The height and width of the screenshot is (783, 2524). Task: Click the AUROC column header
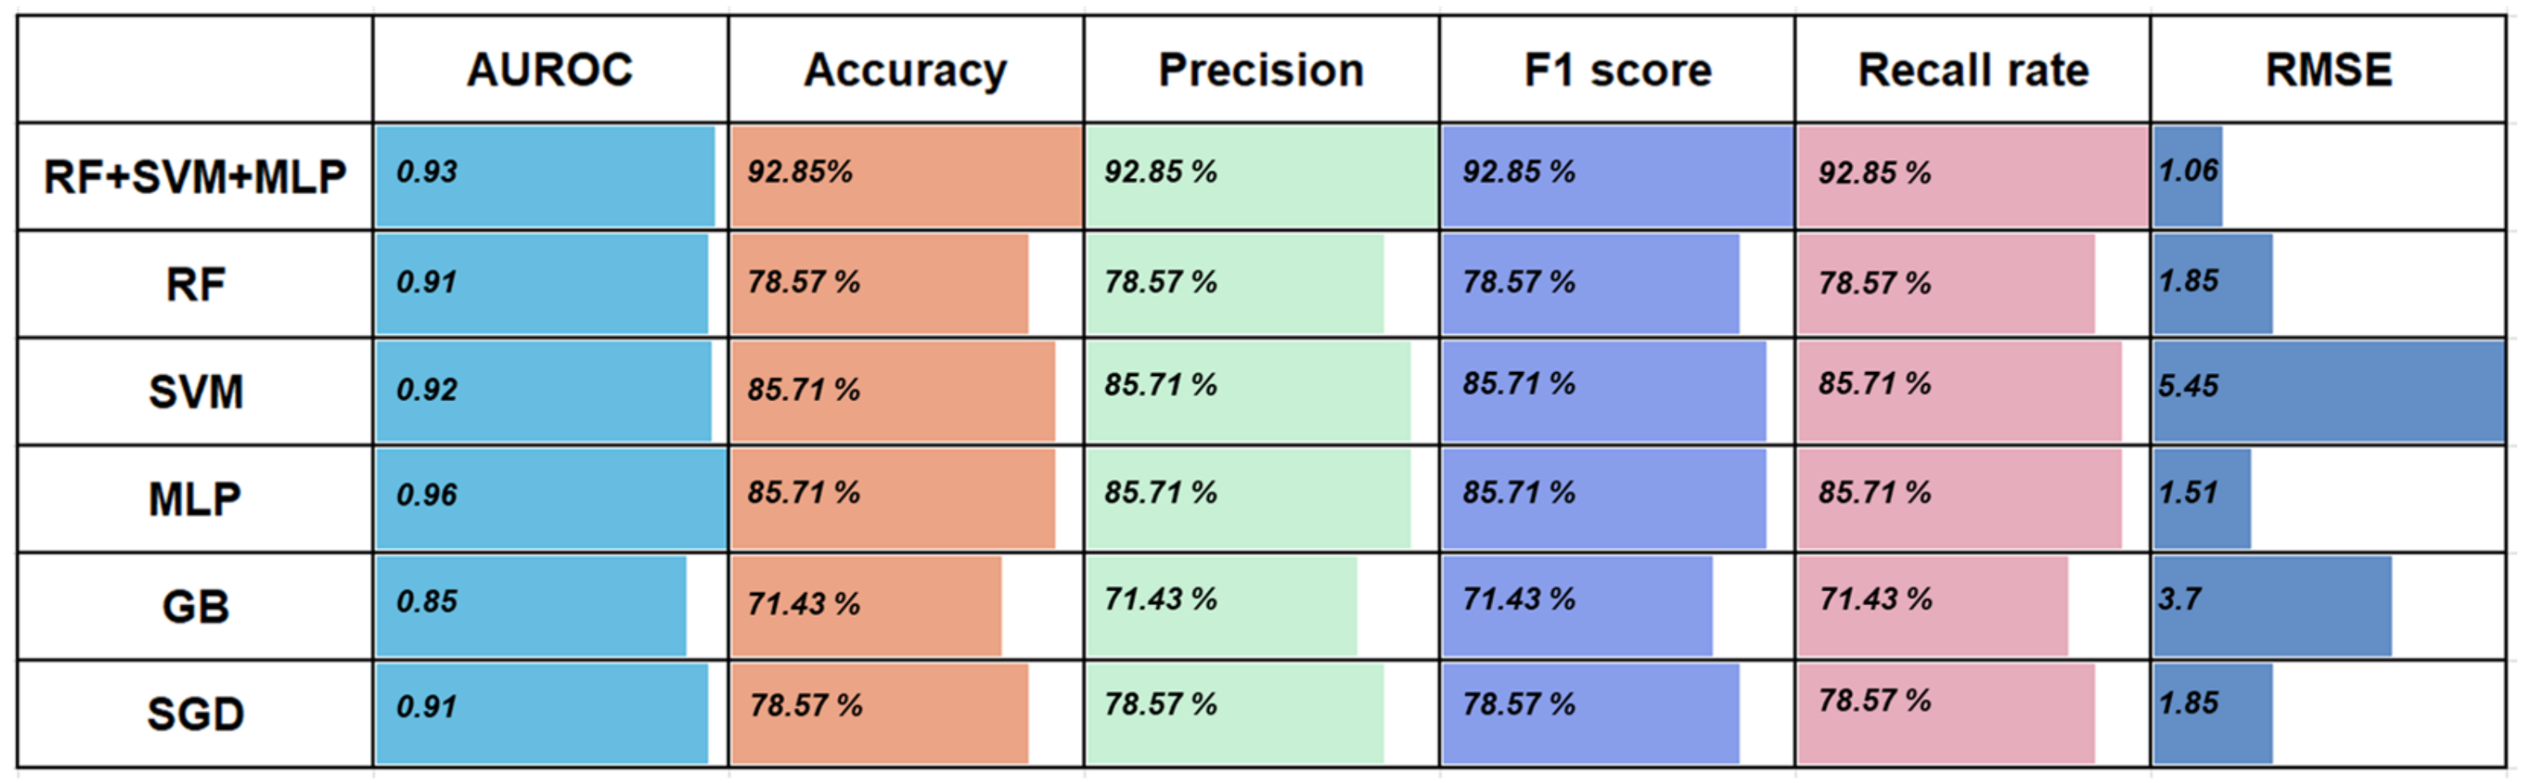549,70
